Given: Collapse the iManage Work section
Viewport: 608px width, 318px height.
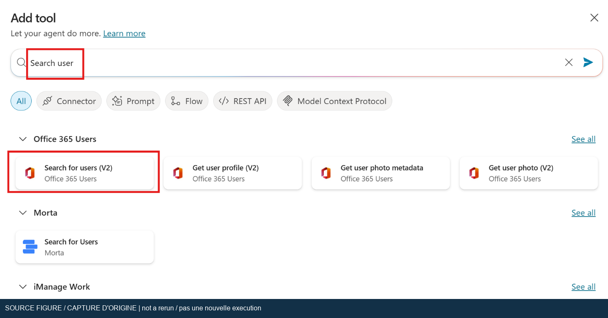Looking at the screenshot, I should coord(23,287).
